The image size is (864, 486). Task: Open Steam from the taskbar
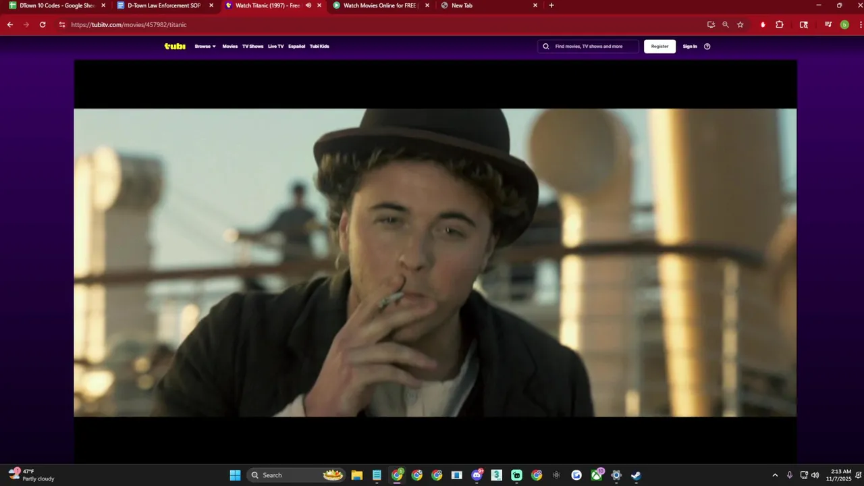[636, 475]
